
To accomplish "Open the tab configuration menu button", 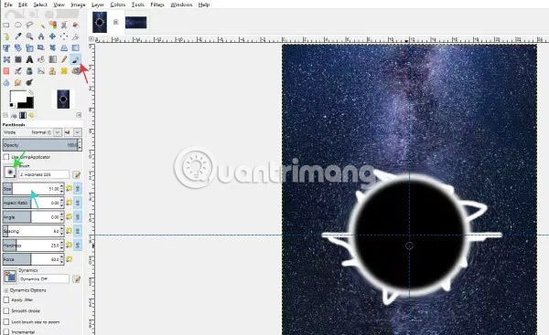I will (x=79, y=115).
